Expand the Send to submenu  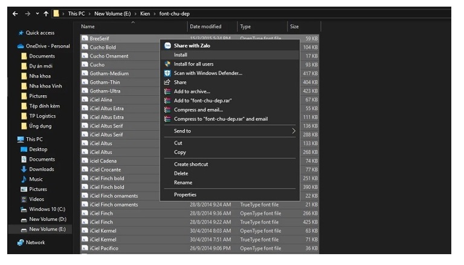coord(294,131)
